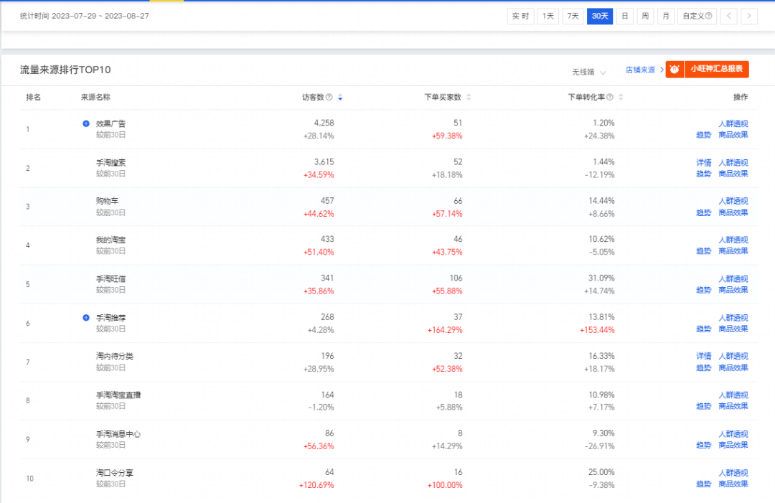Sort by 访客数 using sort arrows
The image size is (775, 503).
click(x=340, y=98)
